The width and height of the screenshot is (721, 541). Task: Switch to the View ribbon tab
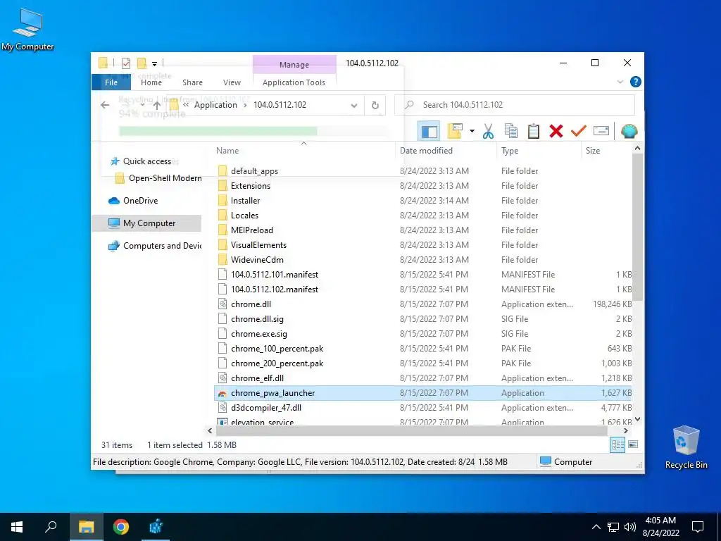tap(232, 82)
